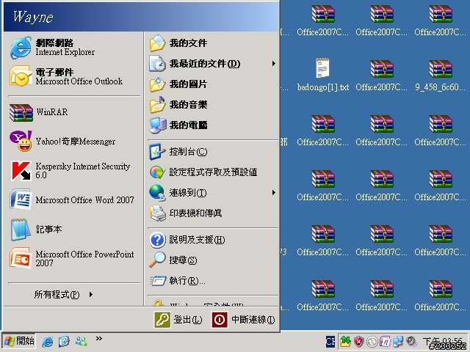Open the Kaspersky red shield tray icon
Image resolution: width=470 pixels, height=352 pixels.
(x=358, y=341)
